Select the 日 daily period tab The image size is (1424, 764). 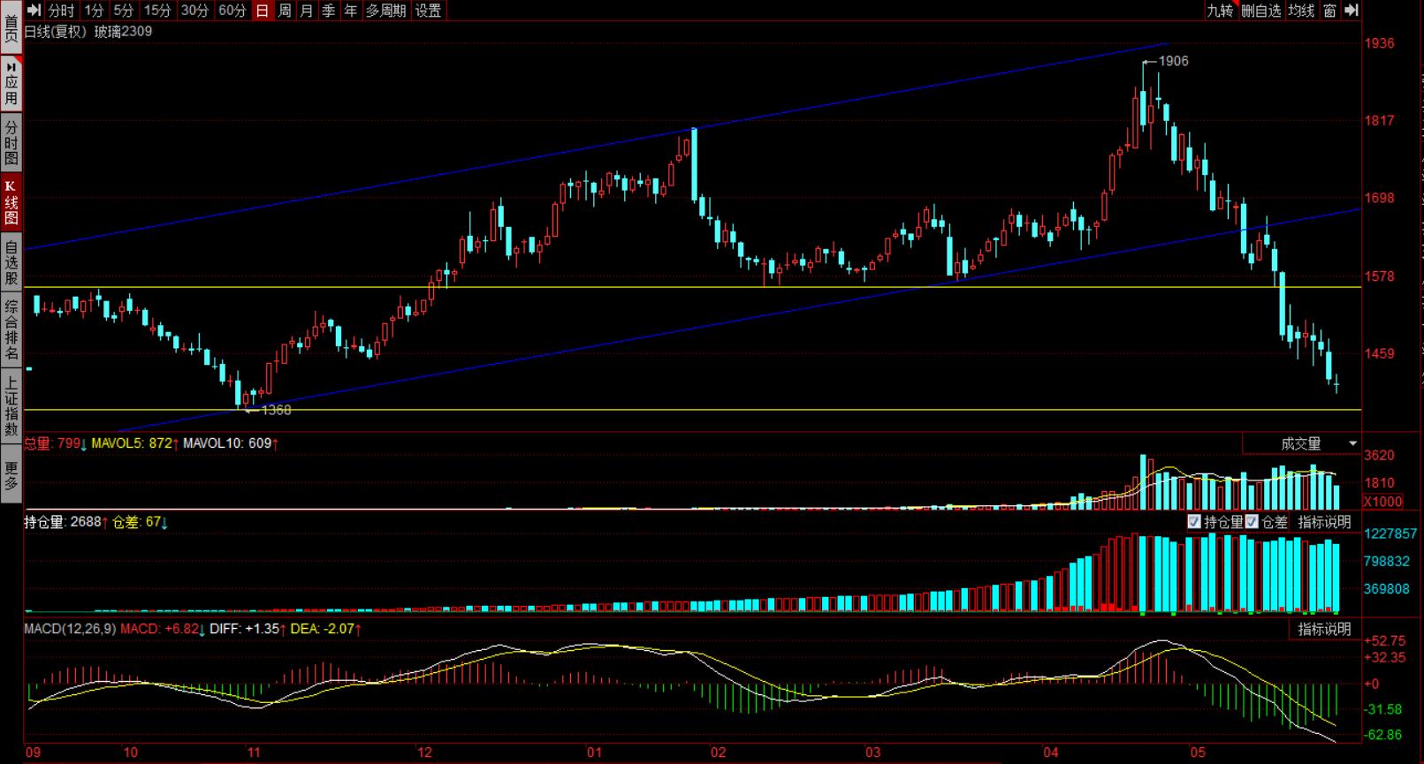(x=263, y=11)
